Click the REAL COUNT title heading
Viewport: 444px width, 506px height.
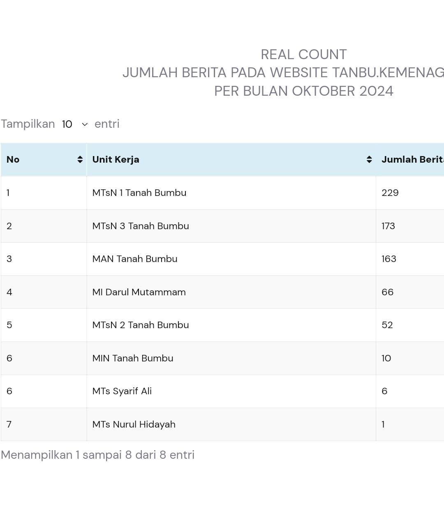click(303, 55)
